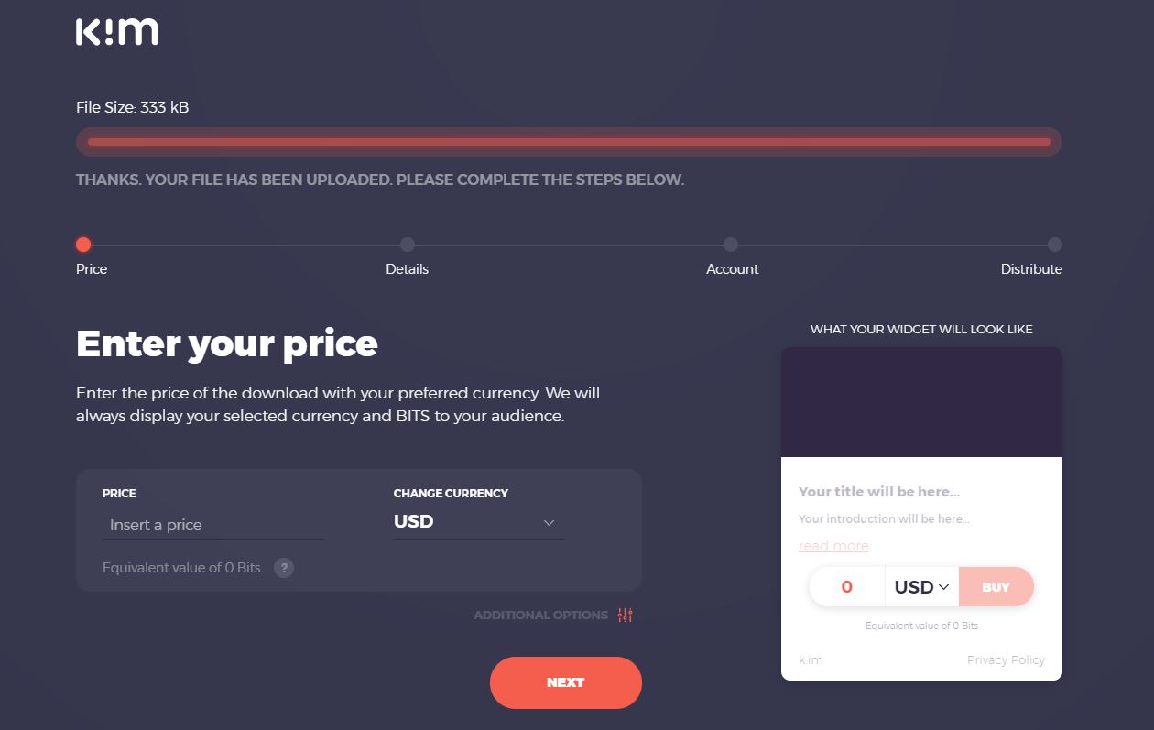The height and width of the screenshot is (730, 1154).
Task: Select the Distribute step dot
Action: click(1055, 245)
